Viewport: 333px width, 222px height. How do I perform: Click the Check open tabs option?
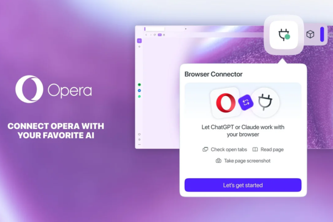click(x=225, y=149)
